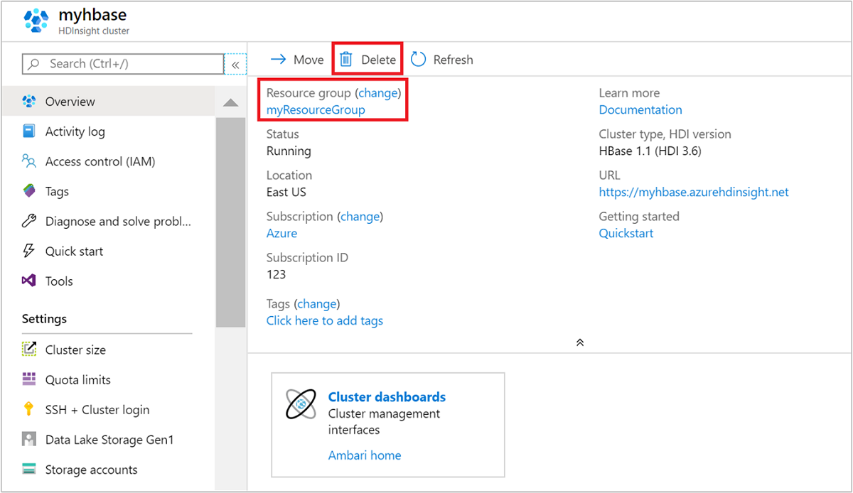This screenshot has width=853, height=493.
Task: Open the myResourceGroup link
Action: 316,109
